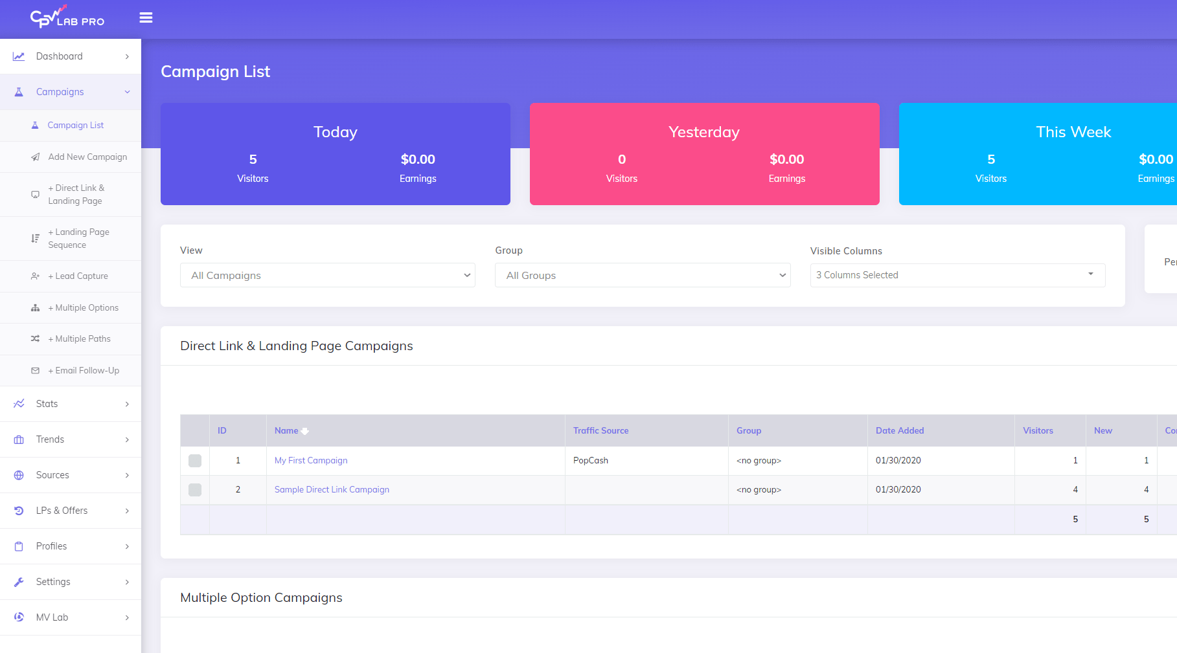
Task: Select the Sample Direct Link Campaign checkbox
Action: point(195,490)
